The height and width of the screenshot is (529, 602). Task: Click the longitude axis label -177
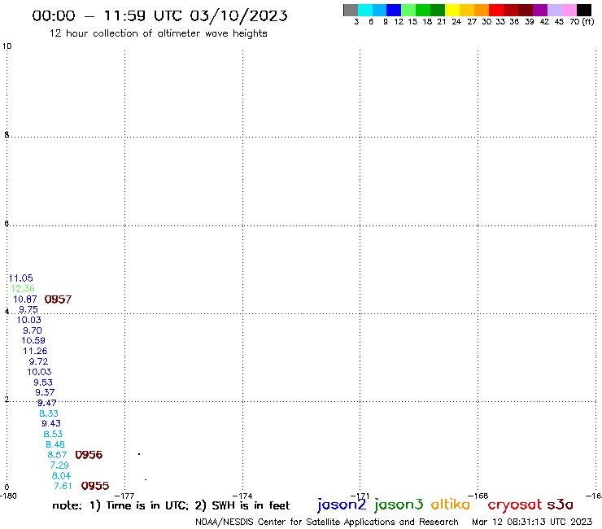tap(125, 496)
